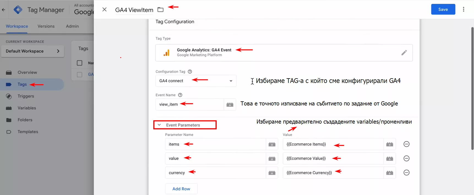
Task: Remove the items parameter row
Action: (x=407, y=144)
